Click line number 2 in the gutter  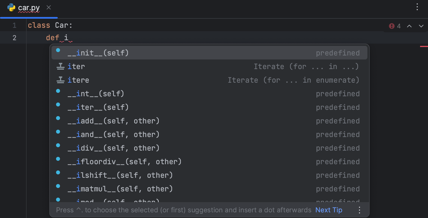click(x=14, y=37)
